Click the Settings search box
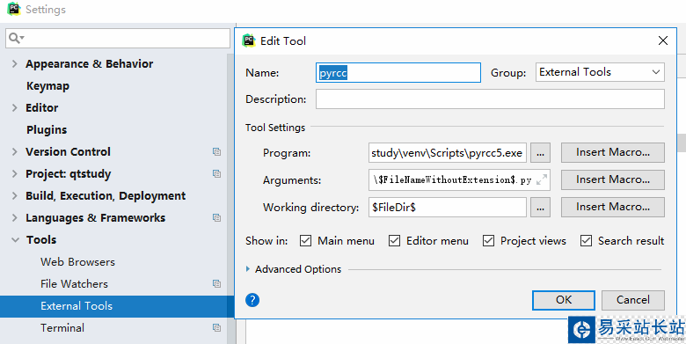686x344 pixels. [118, 39]
